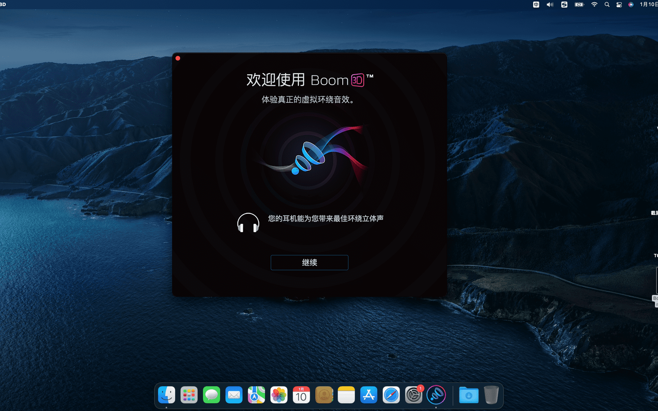The width and height of the screenshot is (658, 411).
Task: Open Spotlight search in the menu bar
Action: coord(607,5)
